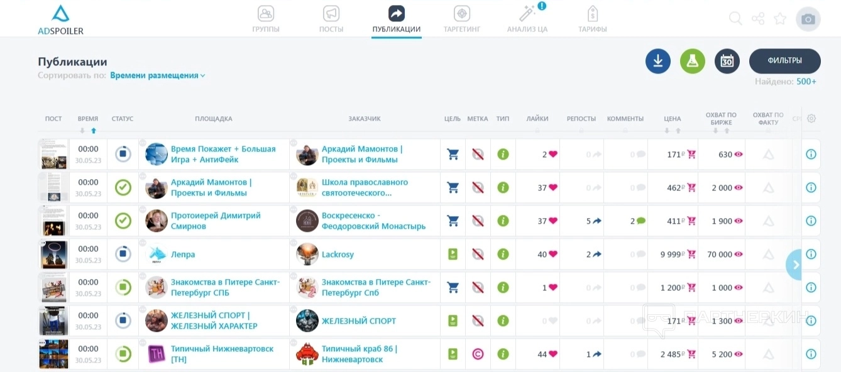This screenshot has height=372, width=841.
Task: Click green status icon in Типичный Нижневартовск row
Action: (123, 354)
